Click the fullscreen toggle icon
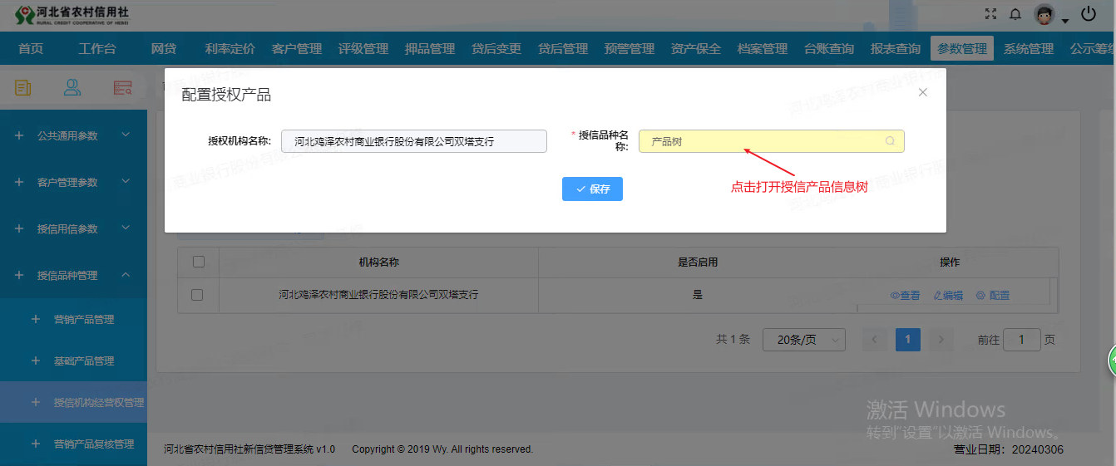The width and height of the screenshot is (1116, 466). (990, 14)
